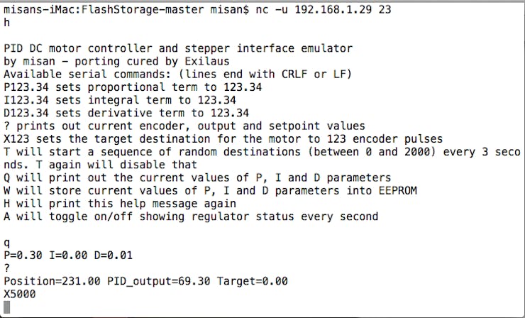Click the shell prompt misans-iMac:FlashStorage-master
The height and width of the screenshot is (318, 525).
(104, 9)
